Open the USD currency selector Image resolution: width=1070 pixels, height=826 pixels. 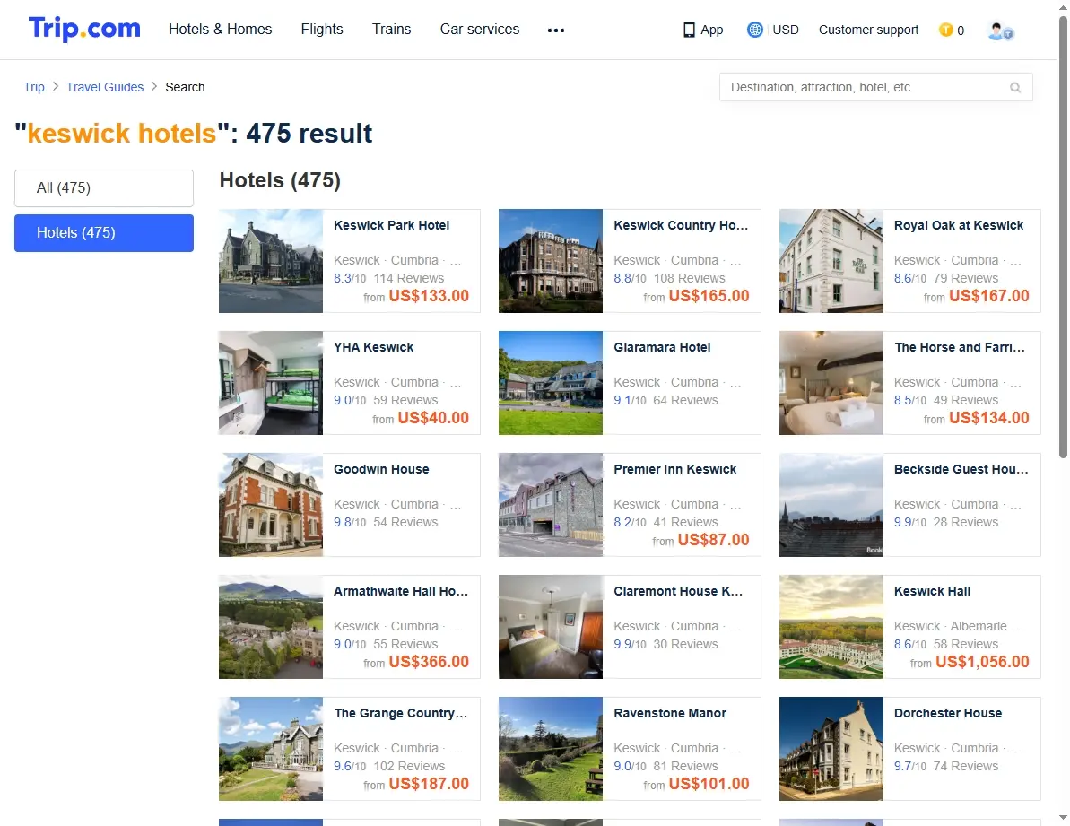tap(786, 30)
